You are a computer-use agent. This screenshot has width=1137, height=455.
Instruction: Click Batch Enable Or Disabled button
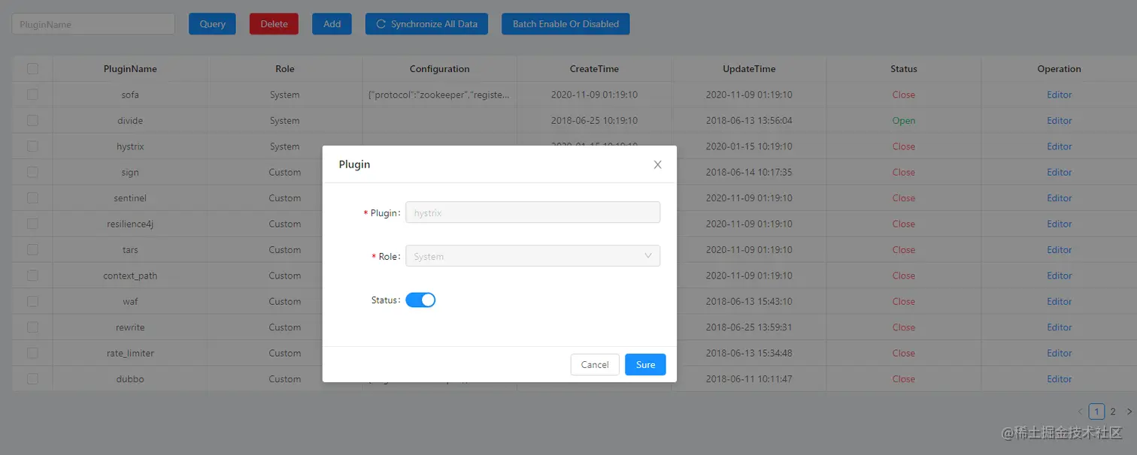(565, 24)
